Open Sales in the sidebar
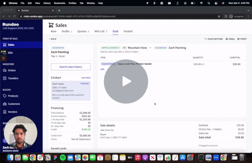 tap(21, 45)
